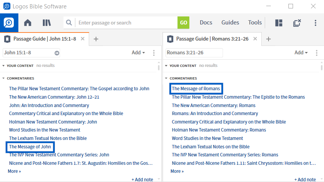Open Commentary Critical and Explanatory in John panel
Image resolution: width=324 pixels, height=182 pixels.
click(66, 114)
